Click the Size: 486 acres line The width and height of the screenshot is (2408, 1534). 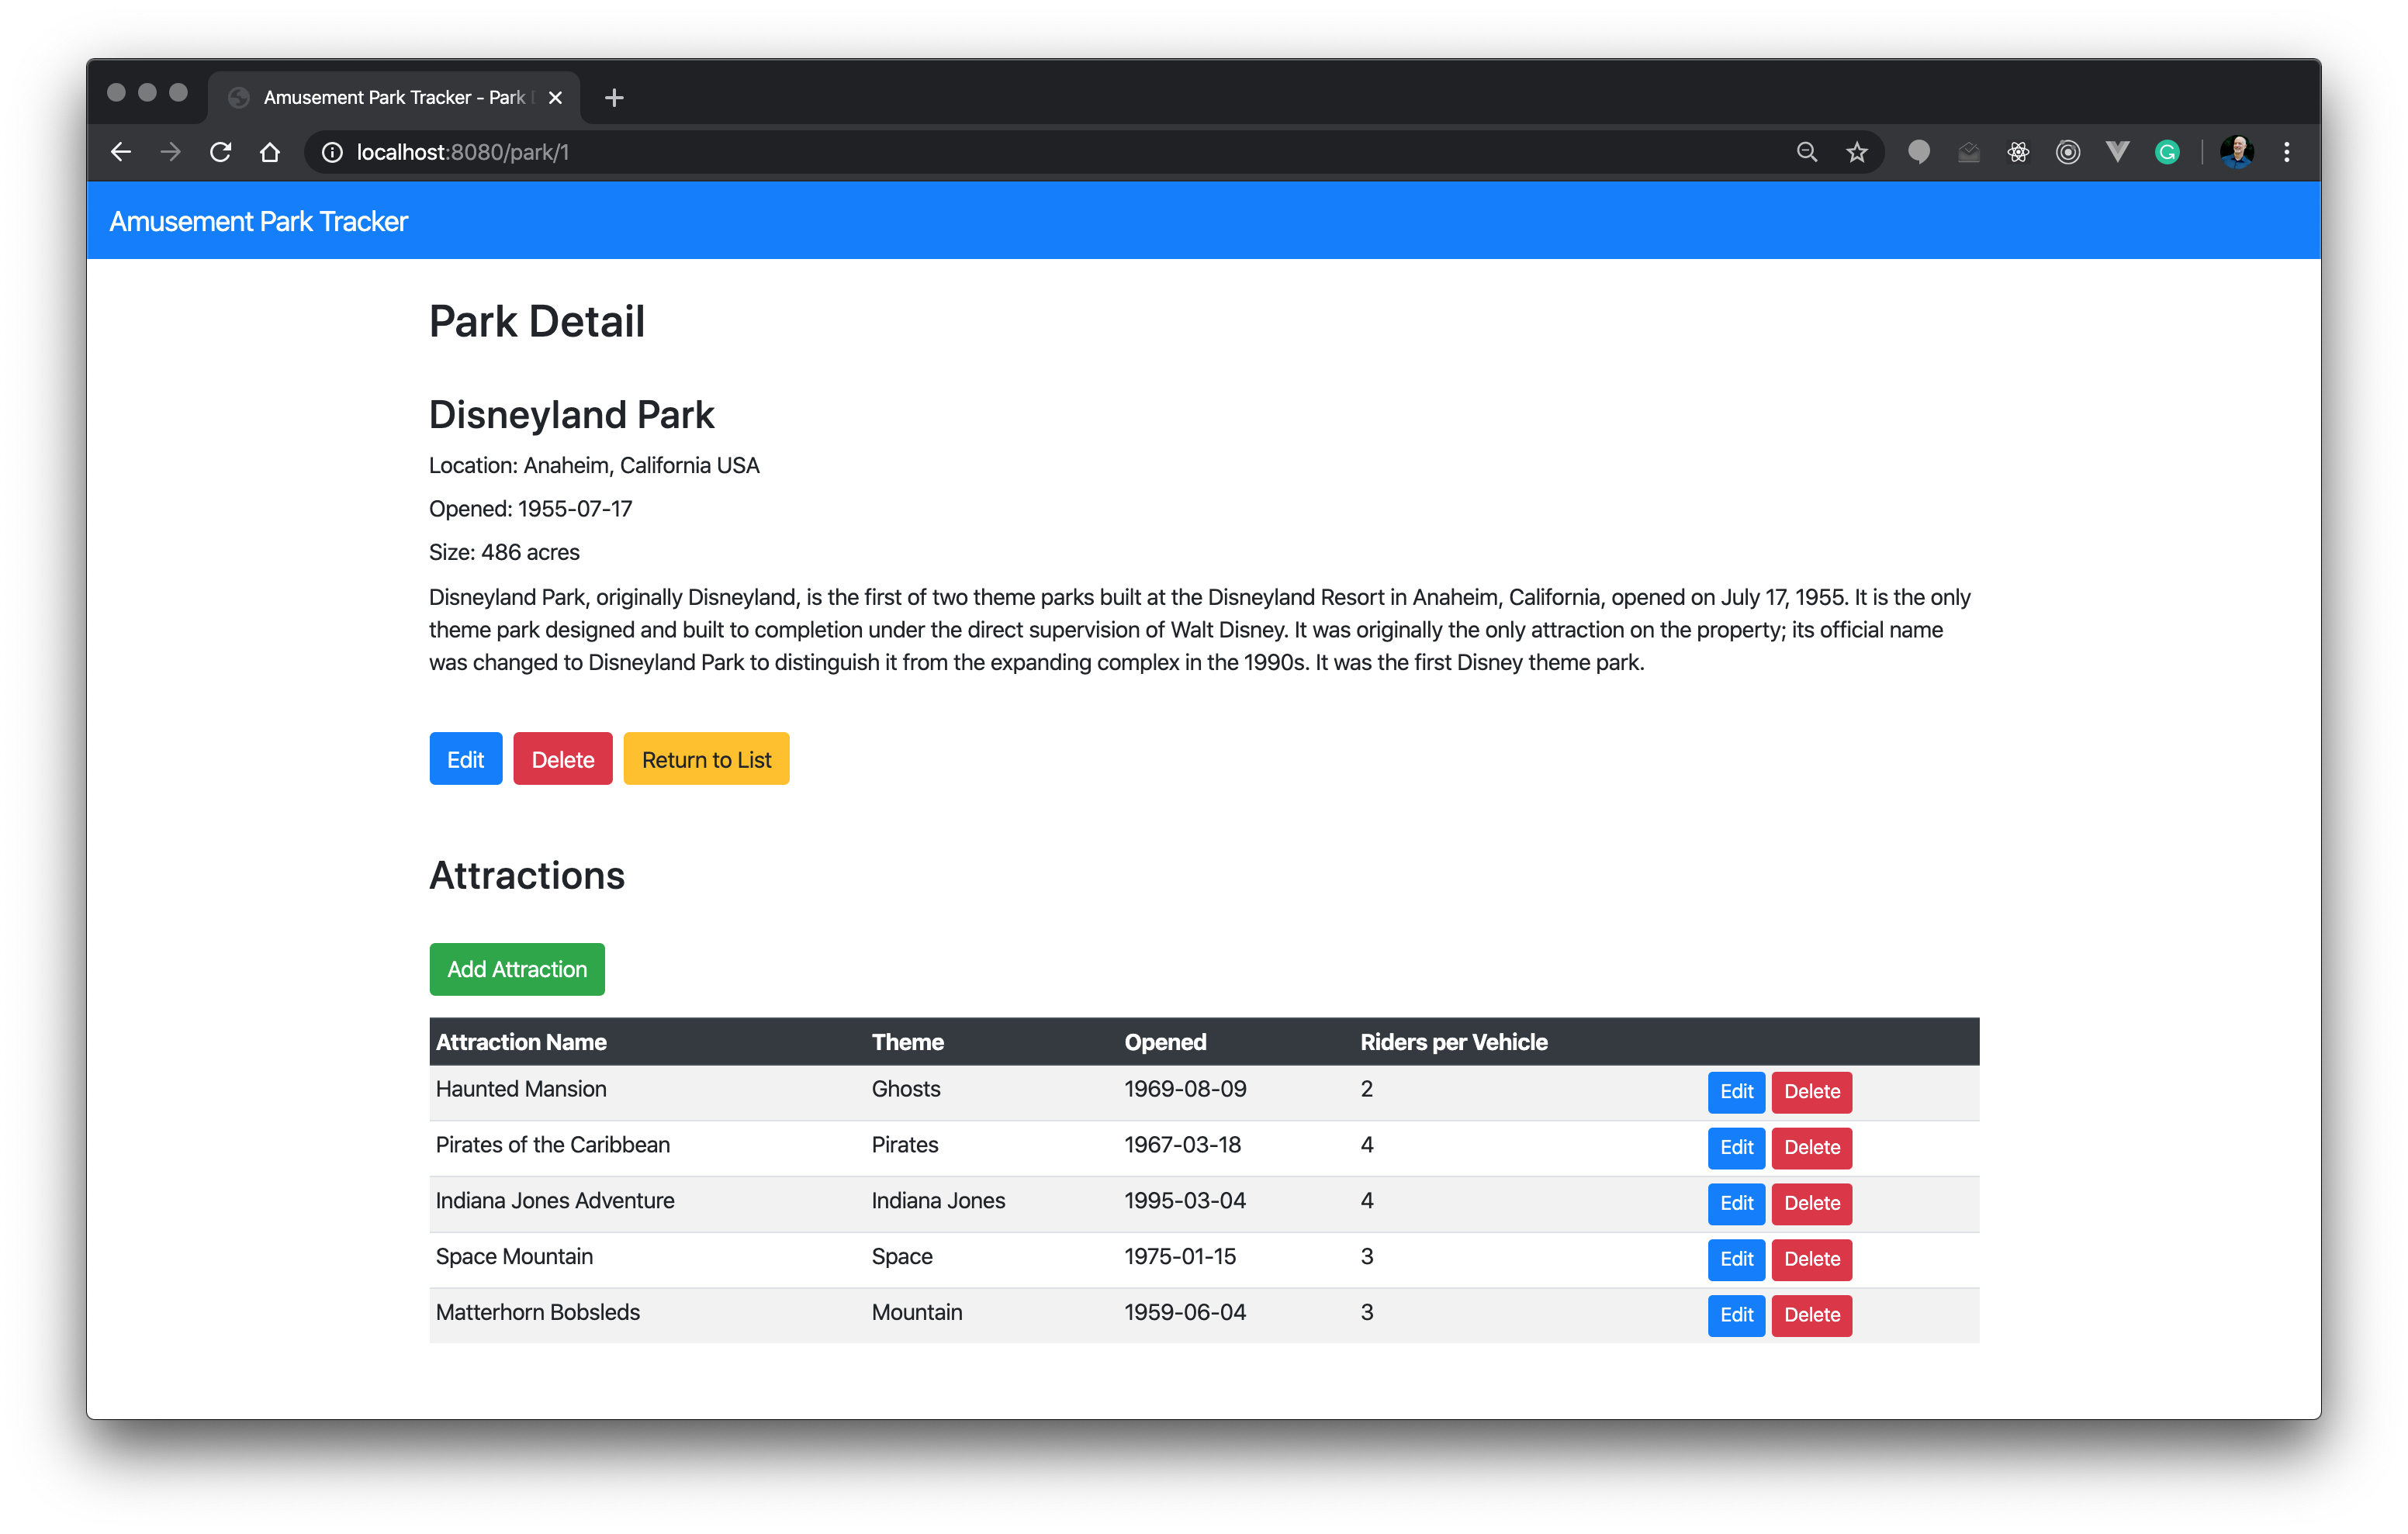[504, 552]
